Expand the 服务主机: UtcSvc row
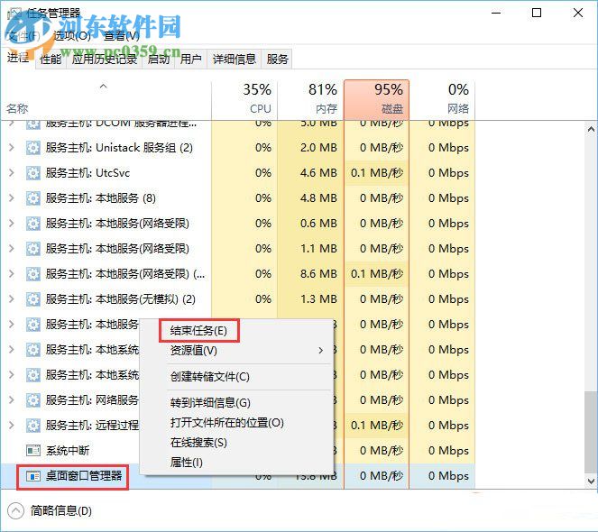The width and height of the screenshot is (598, 532). coord(12,173)
